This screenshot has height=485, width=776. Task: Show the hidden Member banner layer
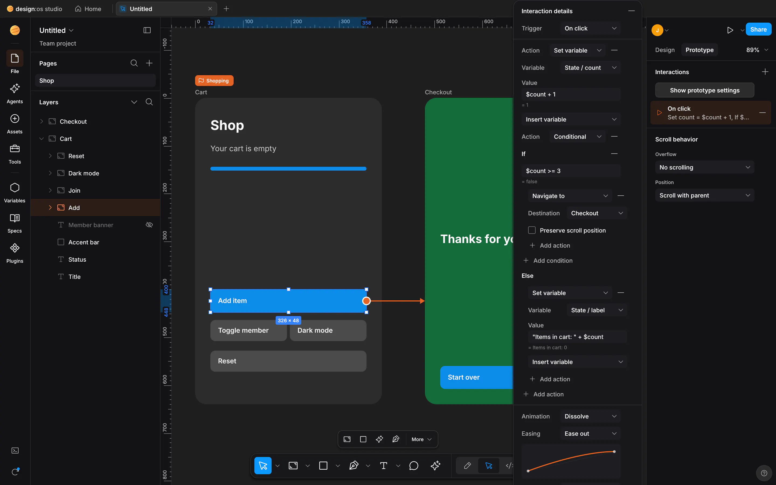[x=149, y=225]
